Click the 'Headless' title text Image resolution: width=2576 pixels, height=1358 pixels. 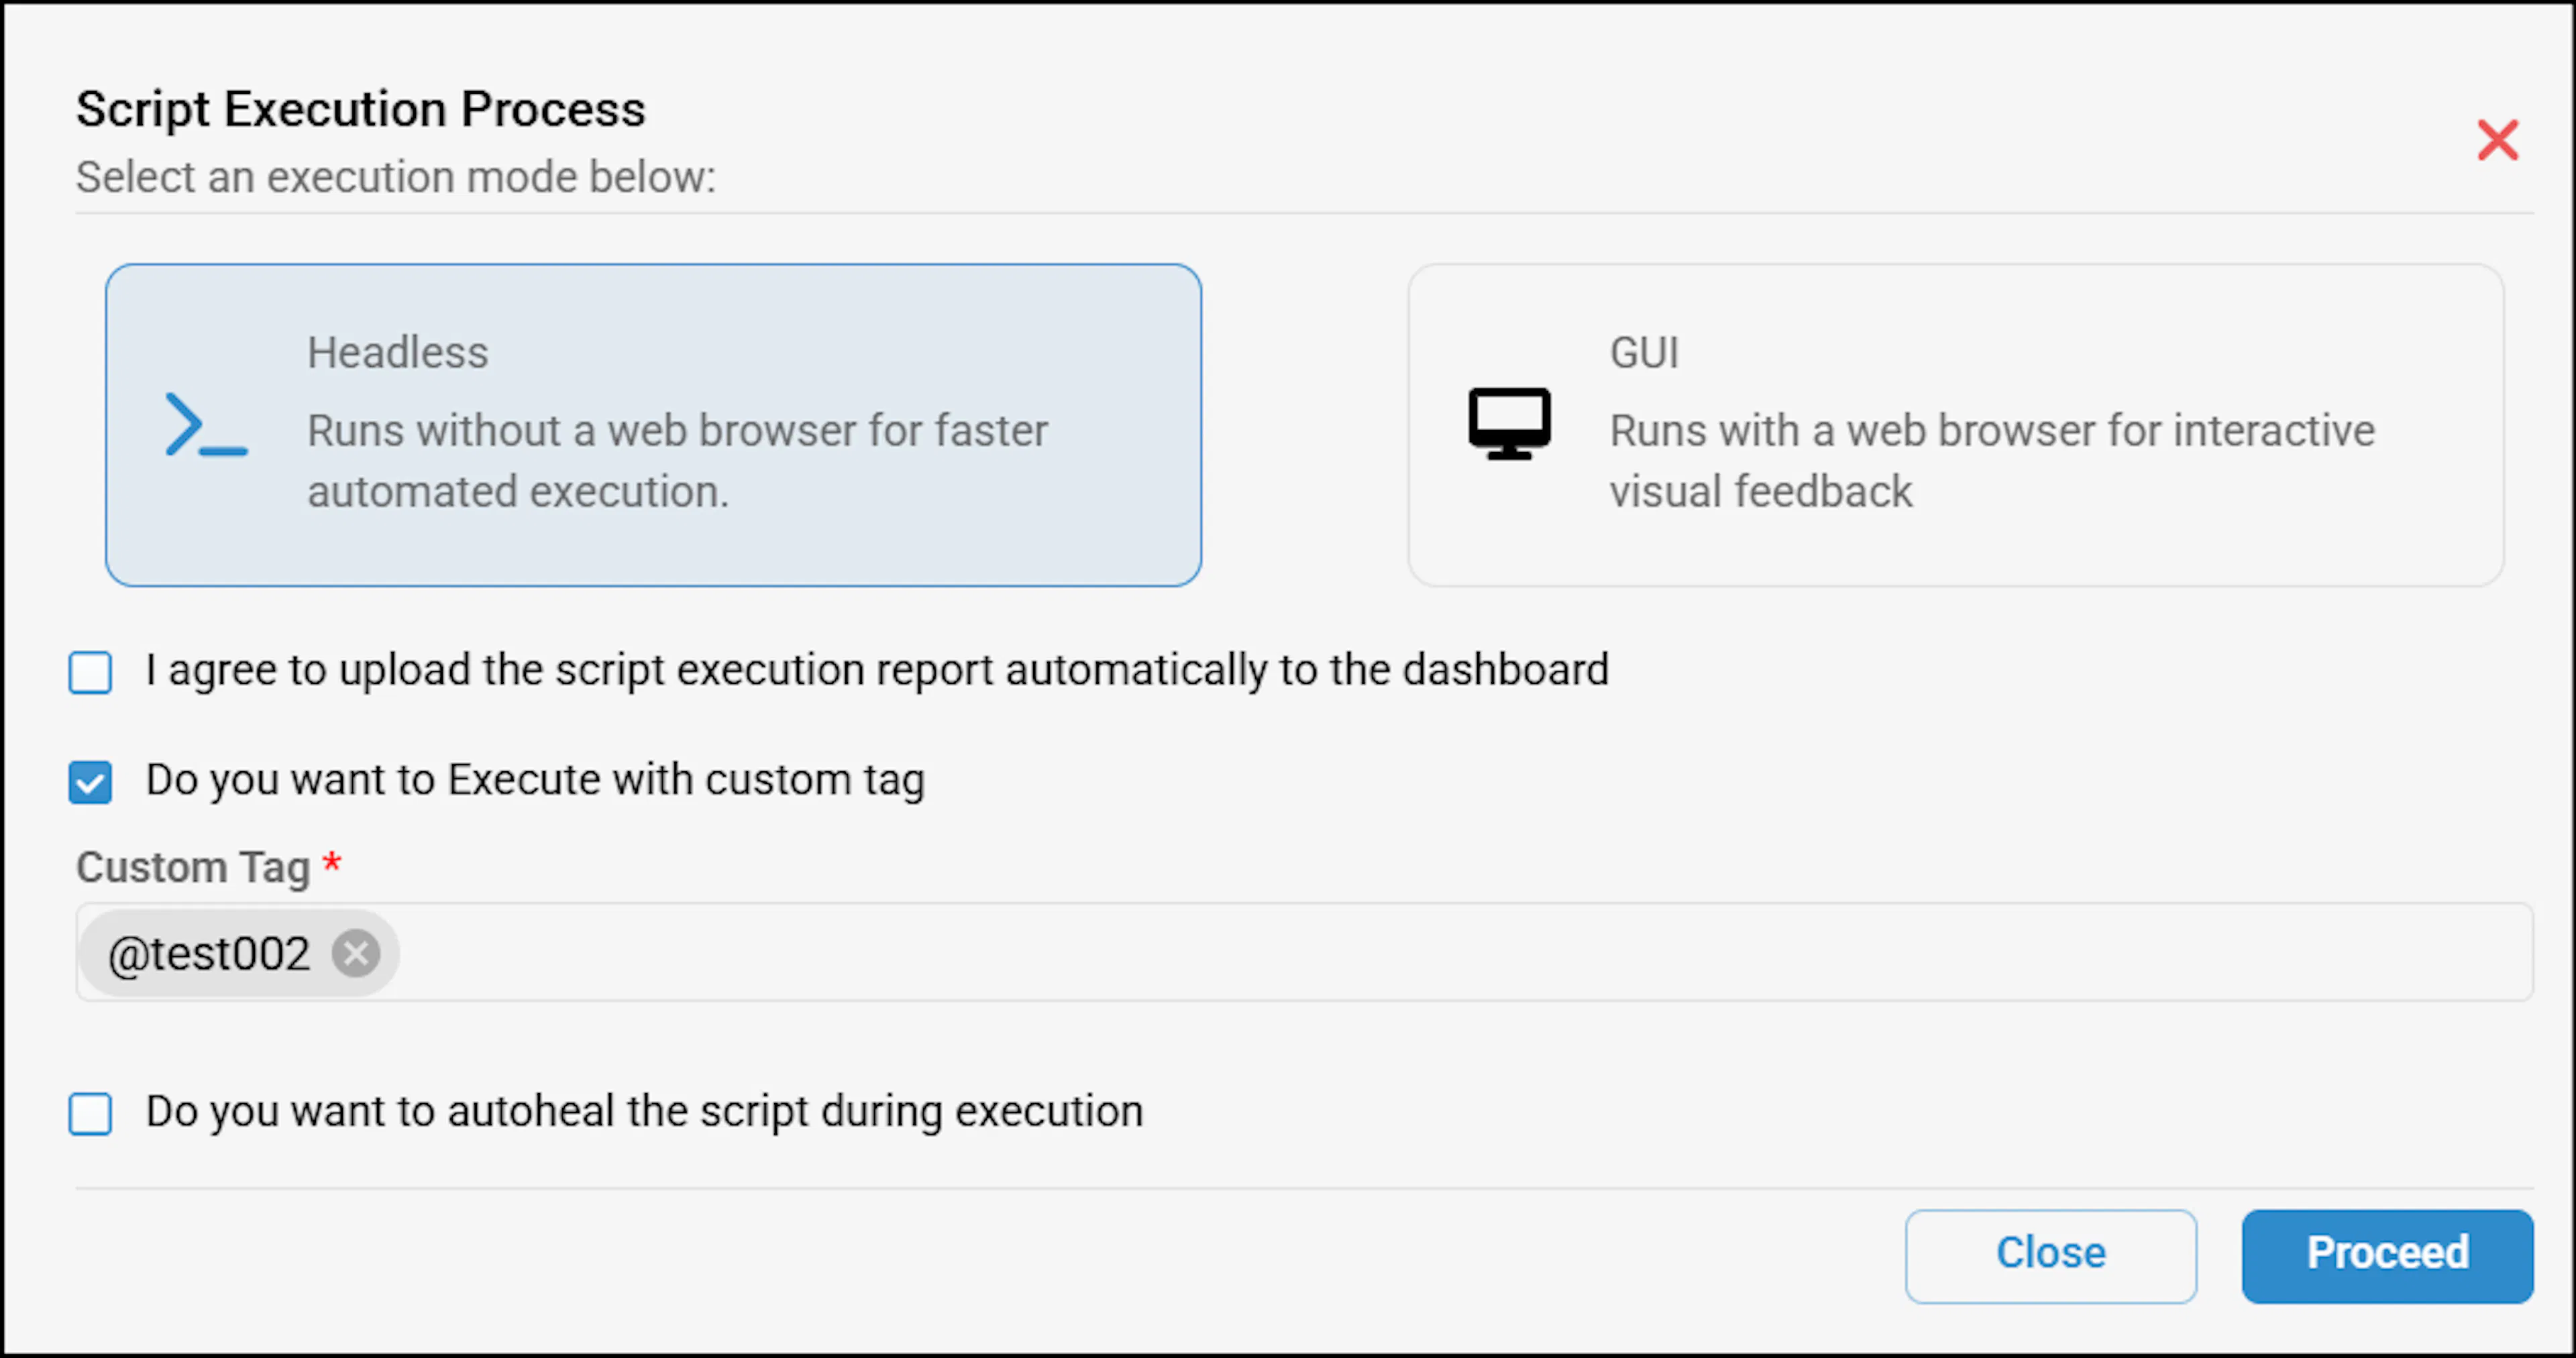click(398, 352)
